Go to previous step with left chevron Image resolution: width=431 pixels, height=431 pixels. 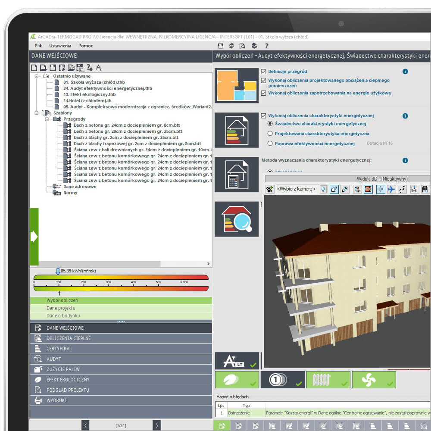pyautogui.click(x=85, y=425)
